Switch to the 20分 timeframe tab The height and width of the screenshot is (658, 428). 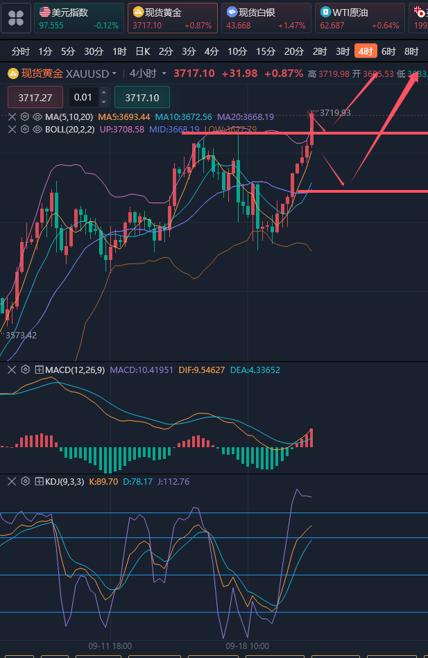point(293,51)
